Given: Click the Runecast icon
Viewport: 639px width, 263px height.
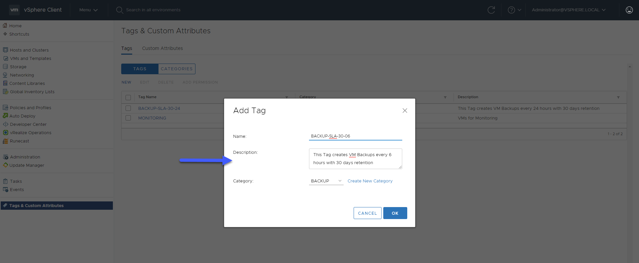Looking at the screenshot, I should (x=5, y=141).
